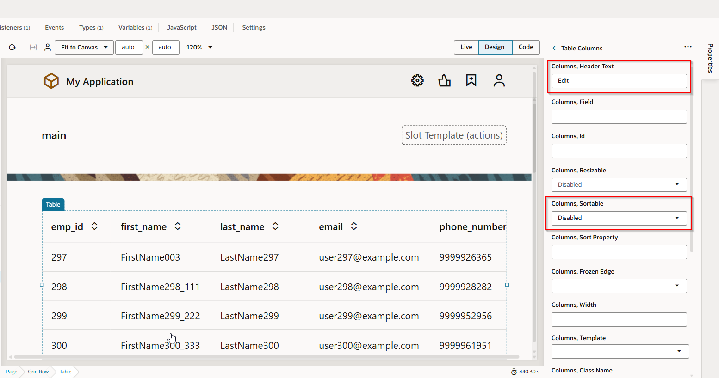The width and height of the screenshot is (719, 378).
Task: Click the canvas vertical scrollbar
Action: click(x=534, y=139)
